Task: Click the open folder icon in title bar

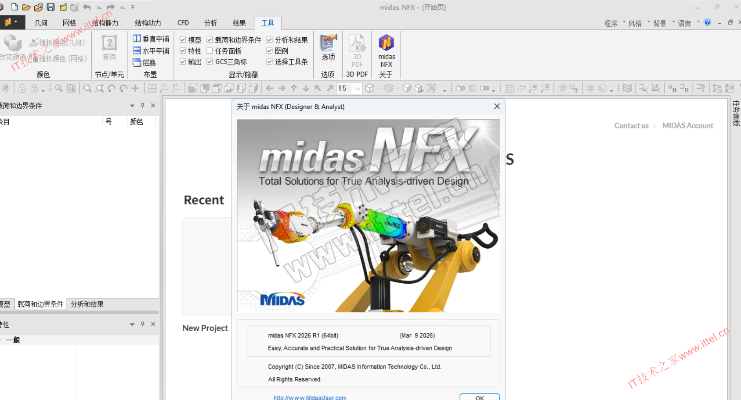Action: pyautogui.click(x=26, y=7)
